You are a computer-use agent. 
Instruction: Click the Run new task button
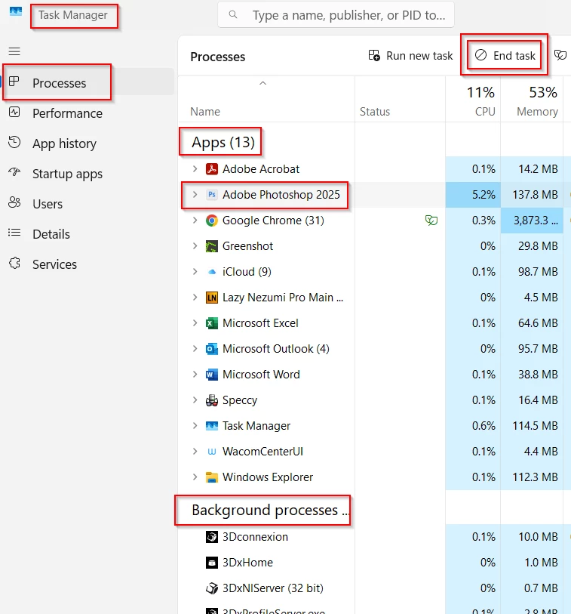point(410,56)
